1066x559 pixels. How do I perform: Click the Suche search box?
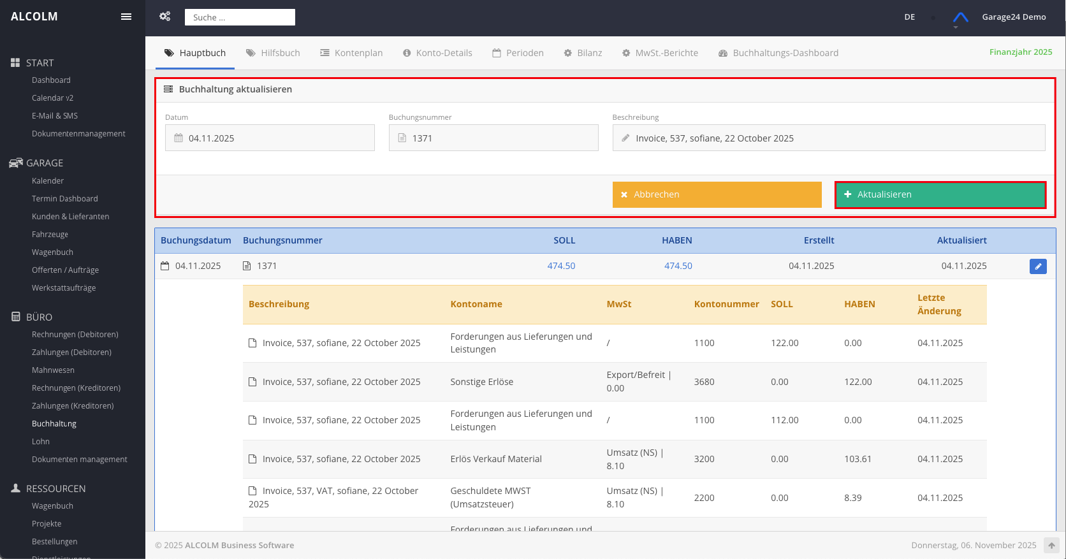240,17
